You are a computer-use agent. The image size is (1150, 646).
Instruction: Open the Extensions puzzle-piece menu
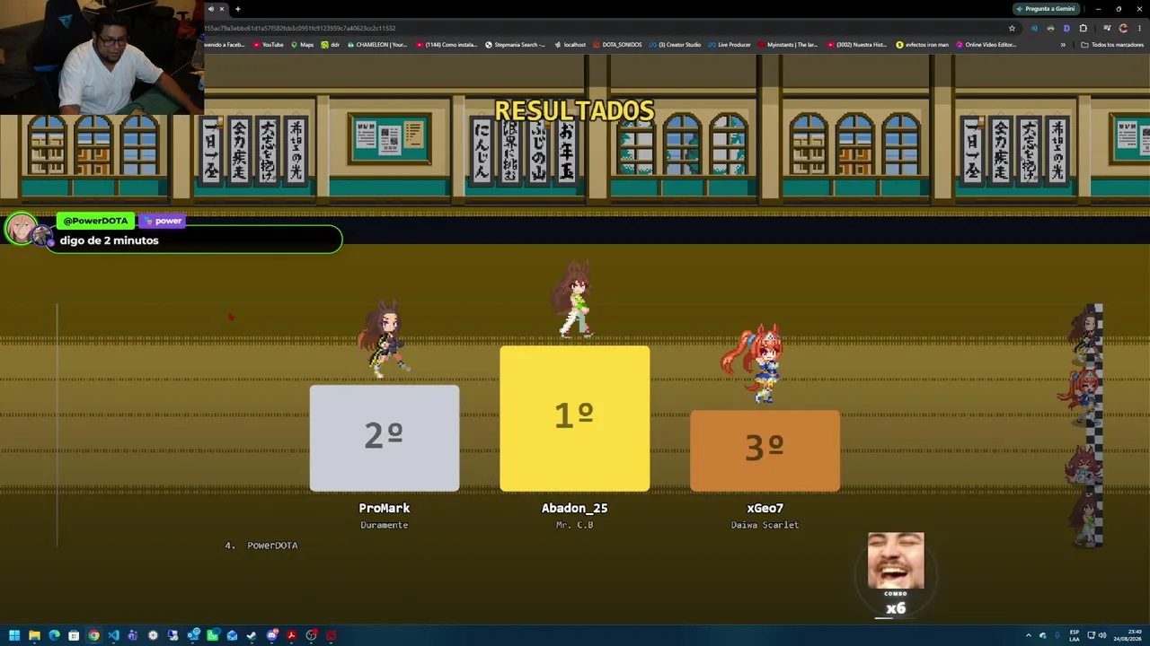(x=1083, y=28)
